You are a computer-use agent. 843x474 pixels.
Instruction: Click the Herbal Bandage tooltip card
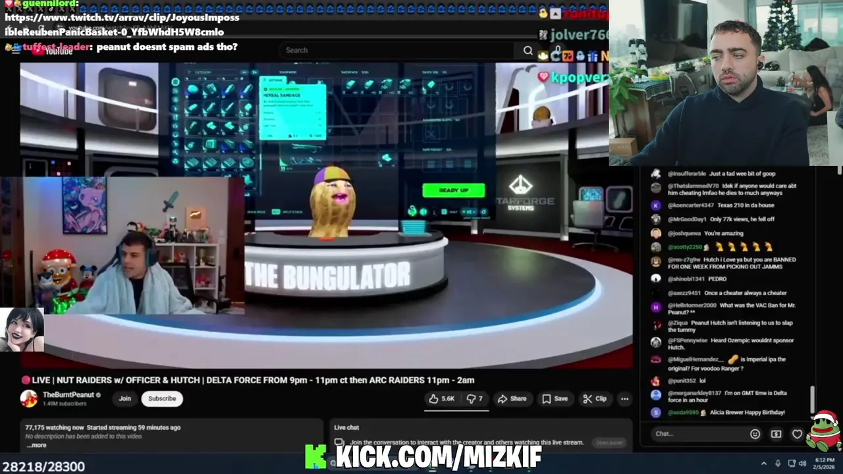tap(292, 111)
